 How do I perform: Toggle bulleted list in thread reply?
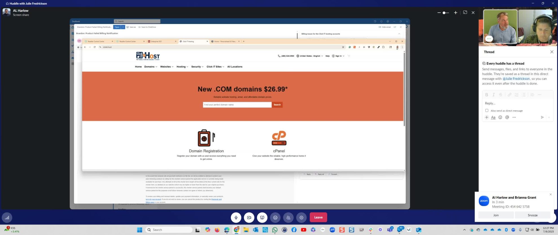524,95
